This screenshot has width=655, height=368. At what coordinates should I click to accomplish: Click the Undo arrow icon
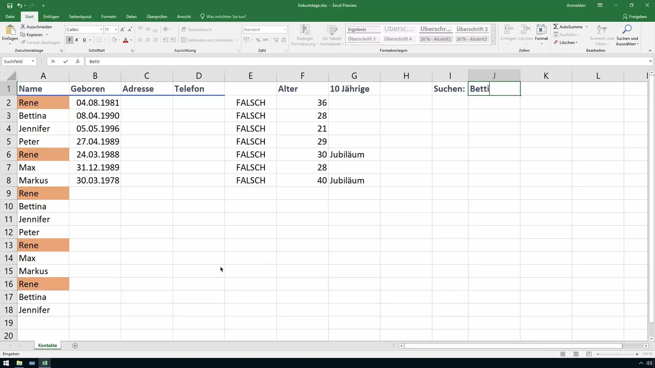click(19, 5)
